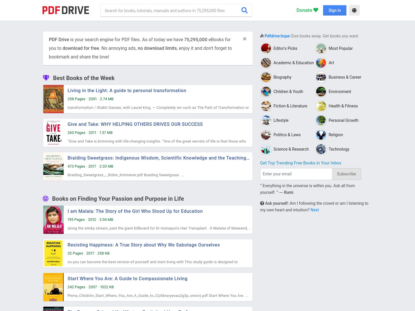Image resolution: width=415 pixels, height=311 pixels.
Task: Click the Best Books of the Week heading
Action: [x=84, y=78]
